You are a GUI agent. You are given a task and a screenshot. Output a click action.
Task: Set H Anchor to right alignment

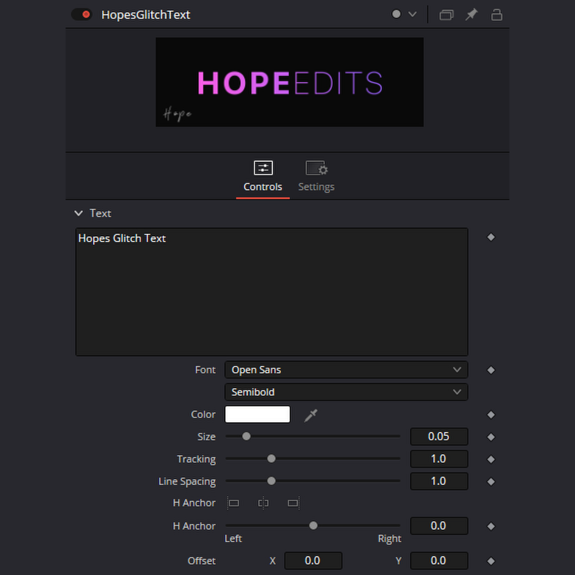(x=293, y=503)
